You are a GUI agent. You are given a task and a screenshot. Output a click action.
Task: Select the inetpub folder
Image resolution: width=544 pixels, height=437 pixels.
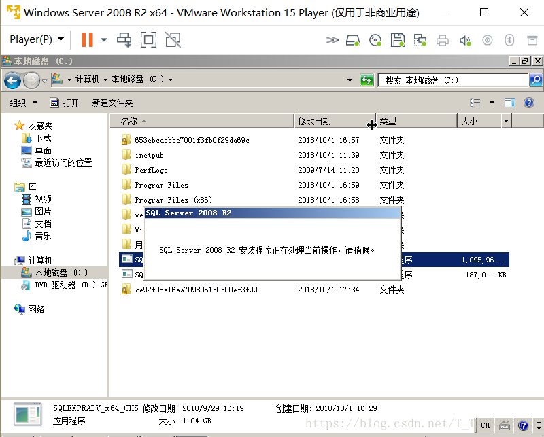pos(149,155)
